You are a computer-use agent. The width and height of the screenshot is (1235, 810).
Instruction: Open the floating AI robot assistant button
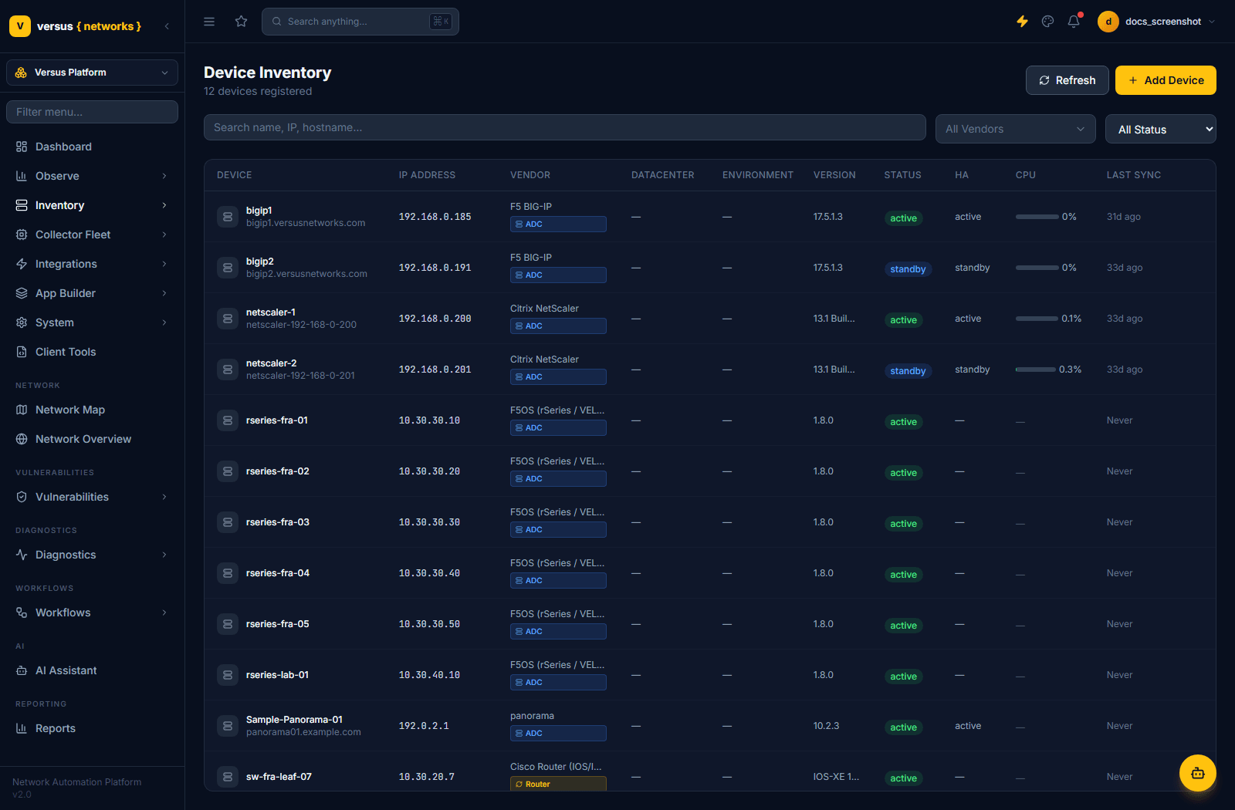pos(1198,773)
